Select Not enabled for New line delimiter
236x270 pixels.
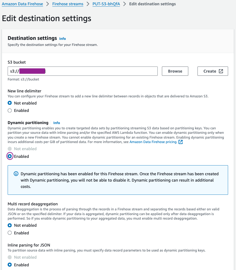10,103
